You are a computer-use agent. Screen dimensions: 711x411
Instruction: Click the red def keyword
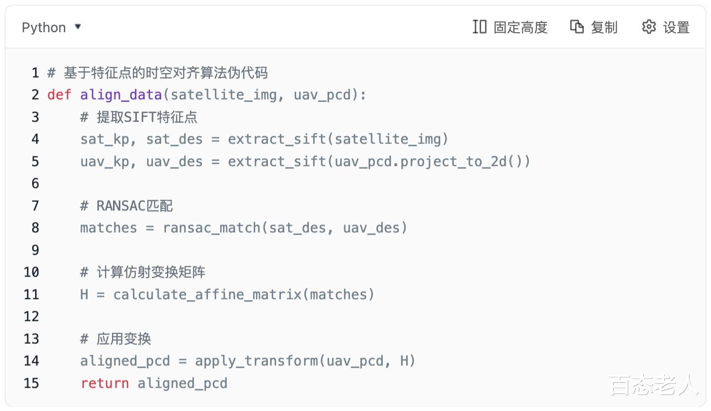59,94
